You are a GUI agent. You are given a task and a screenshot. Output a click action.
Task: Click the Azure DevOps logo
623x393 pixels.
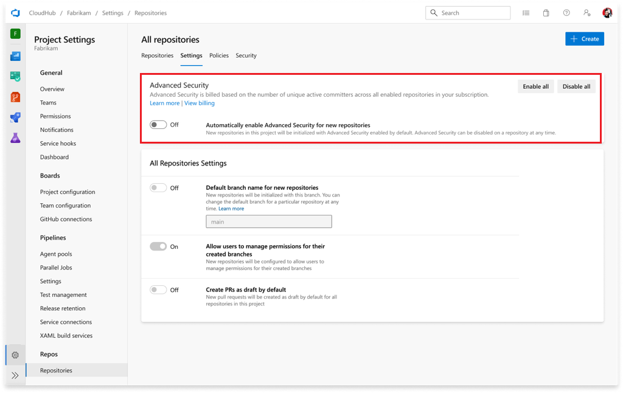click(x=15, y=13)
